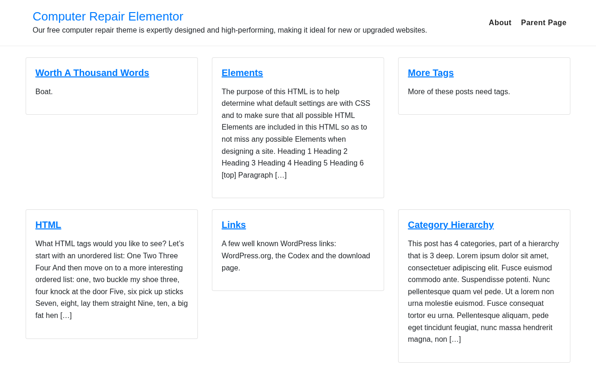Open the Computer Repair Elementor site title
The image size is (596, 373).
pos(108,16)
